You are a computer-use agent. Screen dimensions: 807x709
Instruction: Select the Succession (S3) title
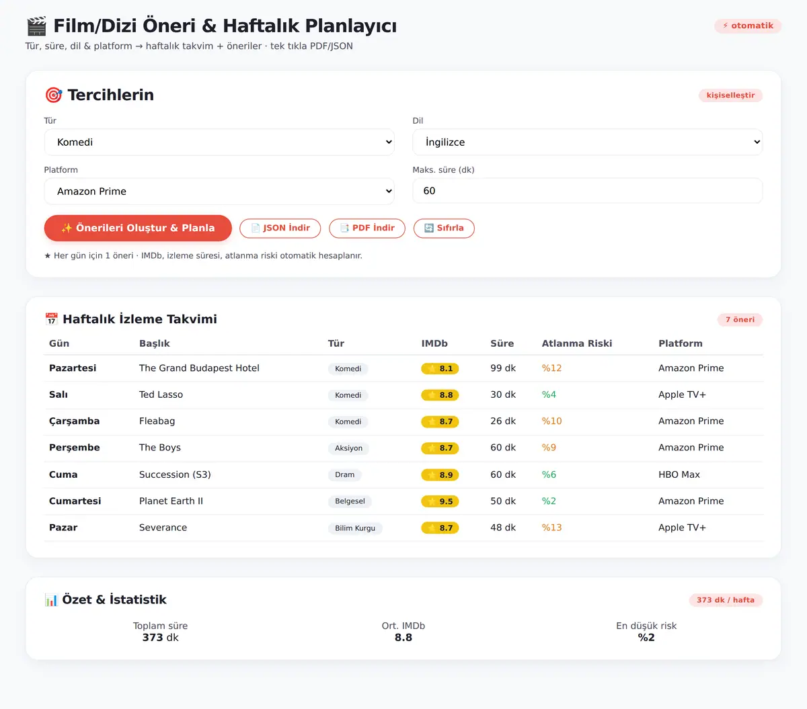click(175, 474)
